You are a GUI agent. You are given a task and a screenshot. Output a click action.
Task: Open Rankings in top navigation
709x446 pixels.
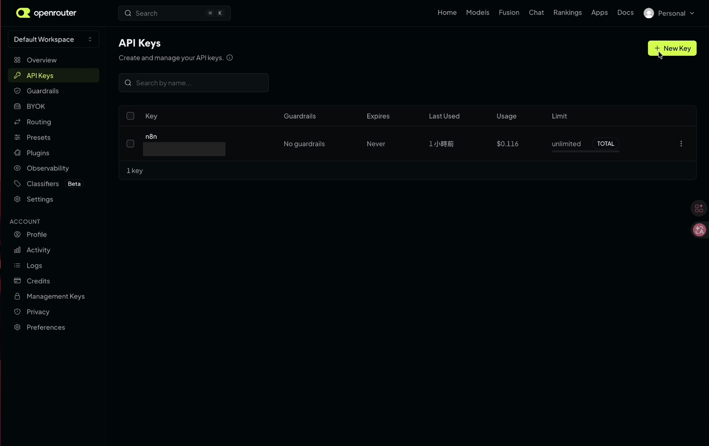click(568, 13)
